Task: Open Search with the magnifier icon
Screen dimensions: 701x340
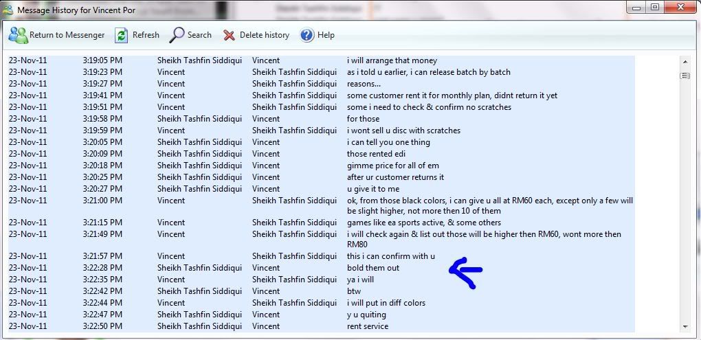Action: 177,35
